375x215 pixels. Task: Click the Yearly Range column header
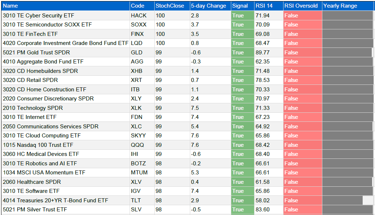(x=348, y=6)
